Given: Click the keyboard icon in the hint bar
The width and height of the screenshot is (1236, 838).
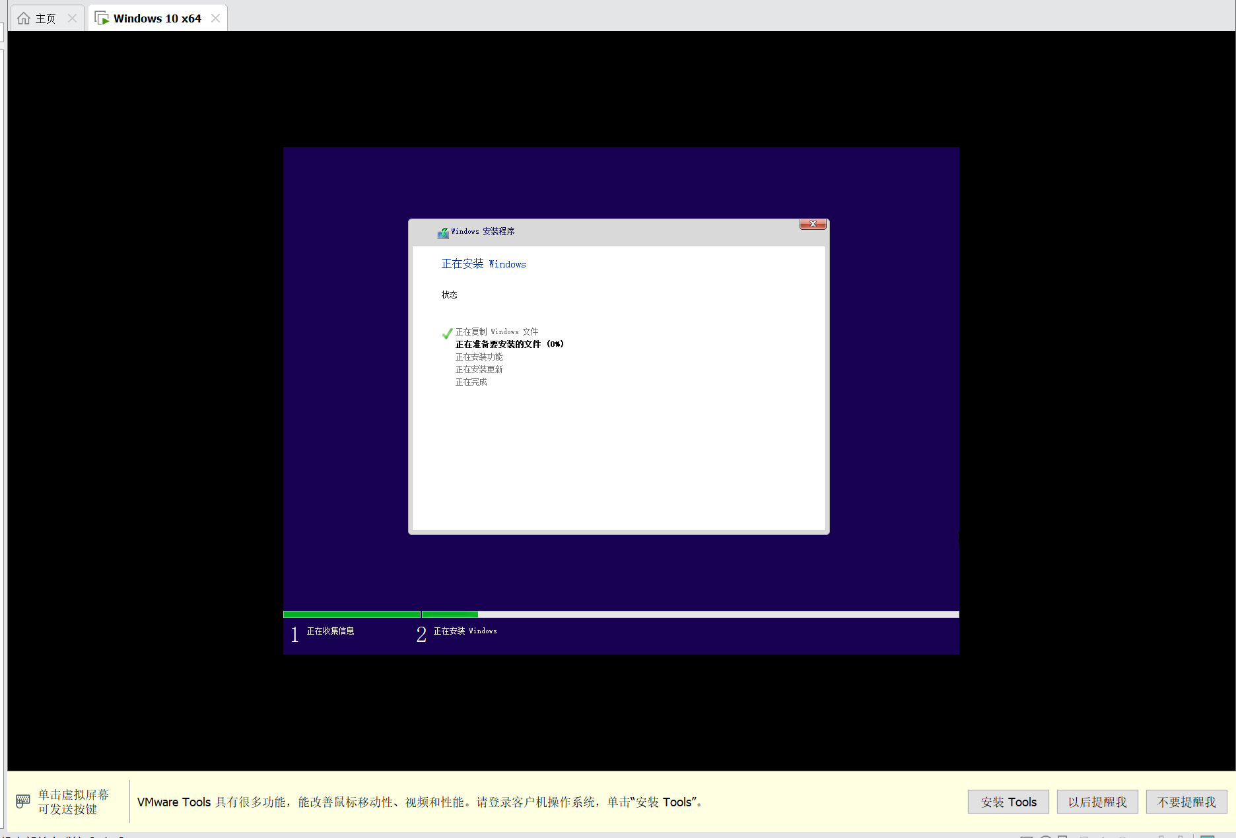Looking at the screenshot, I should 23,802.
